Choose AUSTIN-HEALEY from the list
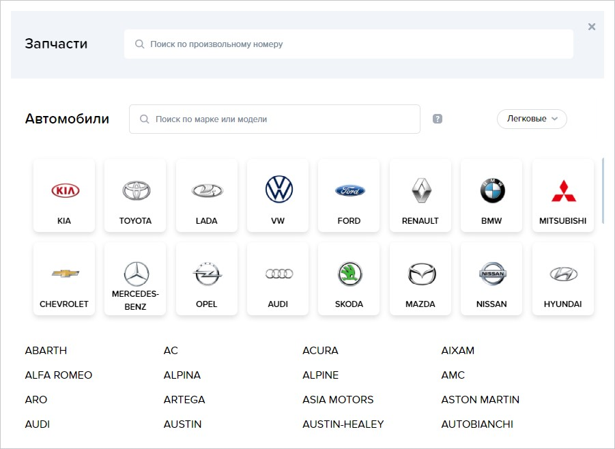615x449 pixels. pyautogui.click(x=343, y=424)
